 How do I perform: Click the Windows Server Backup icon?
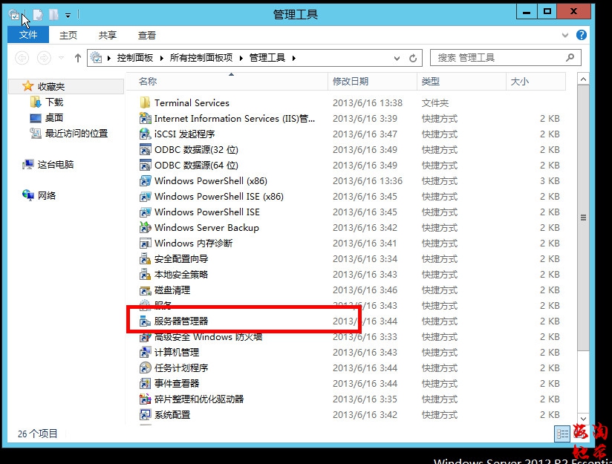[145, 227]
